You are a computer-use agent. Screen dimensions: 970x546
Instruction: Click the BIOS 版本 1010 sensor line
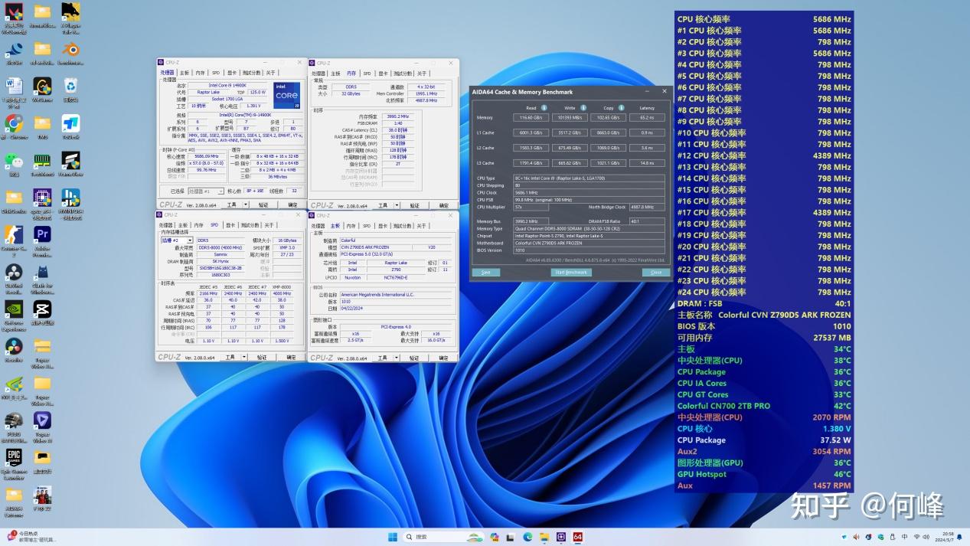pos(764,326)
